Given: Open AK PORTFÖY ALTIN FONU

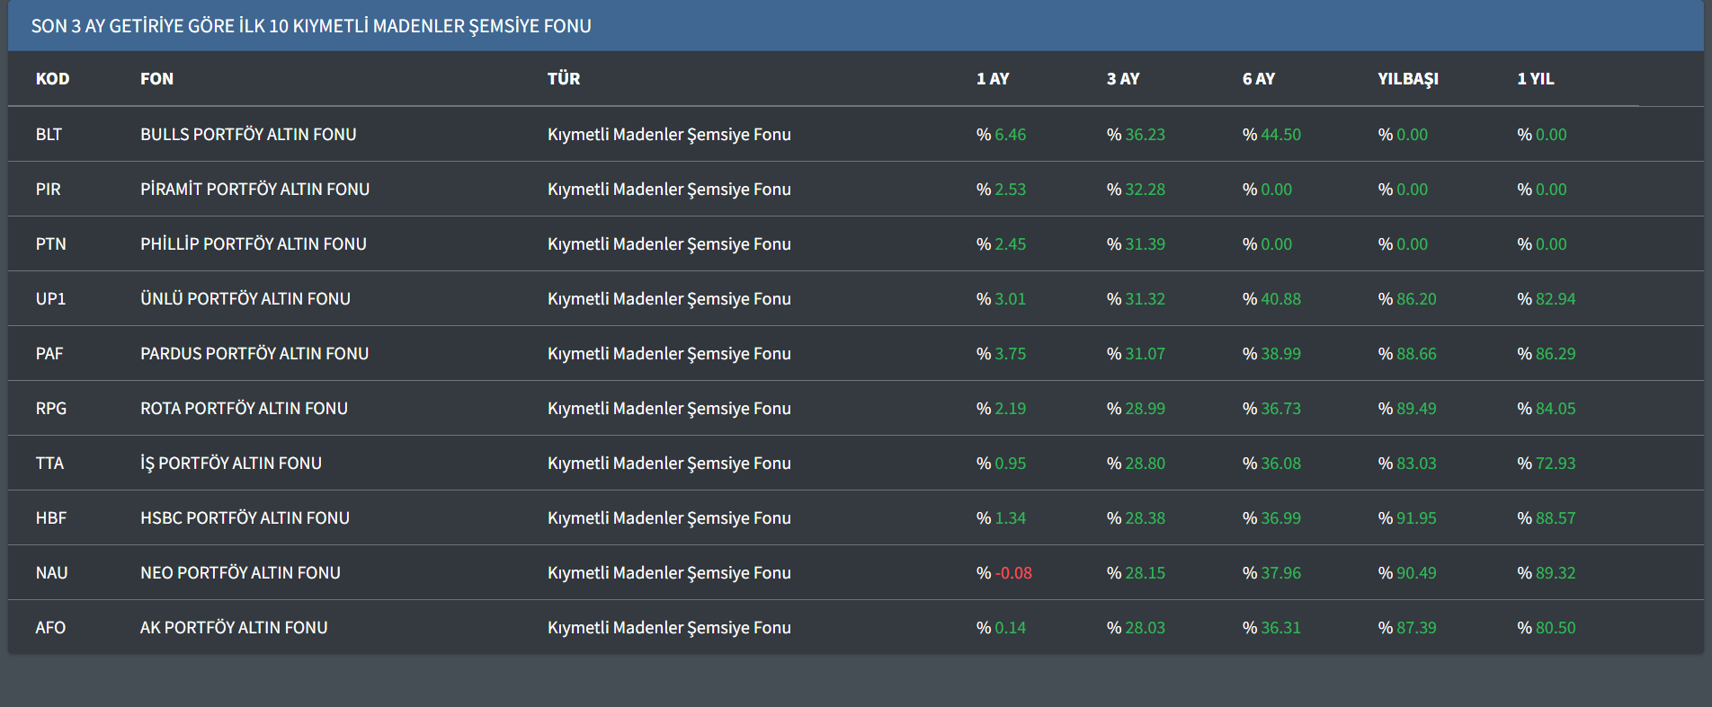Looking at the screenshot, I should pos(234,628).
